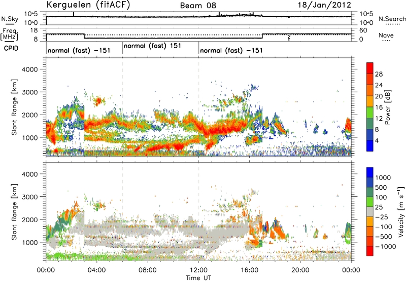Click the '500' velocity scale value

click(381, 187)
